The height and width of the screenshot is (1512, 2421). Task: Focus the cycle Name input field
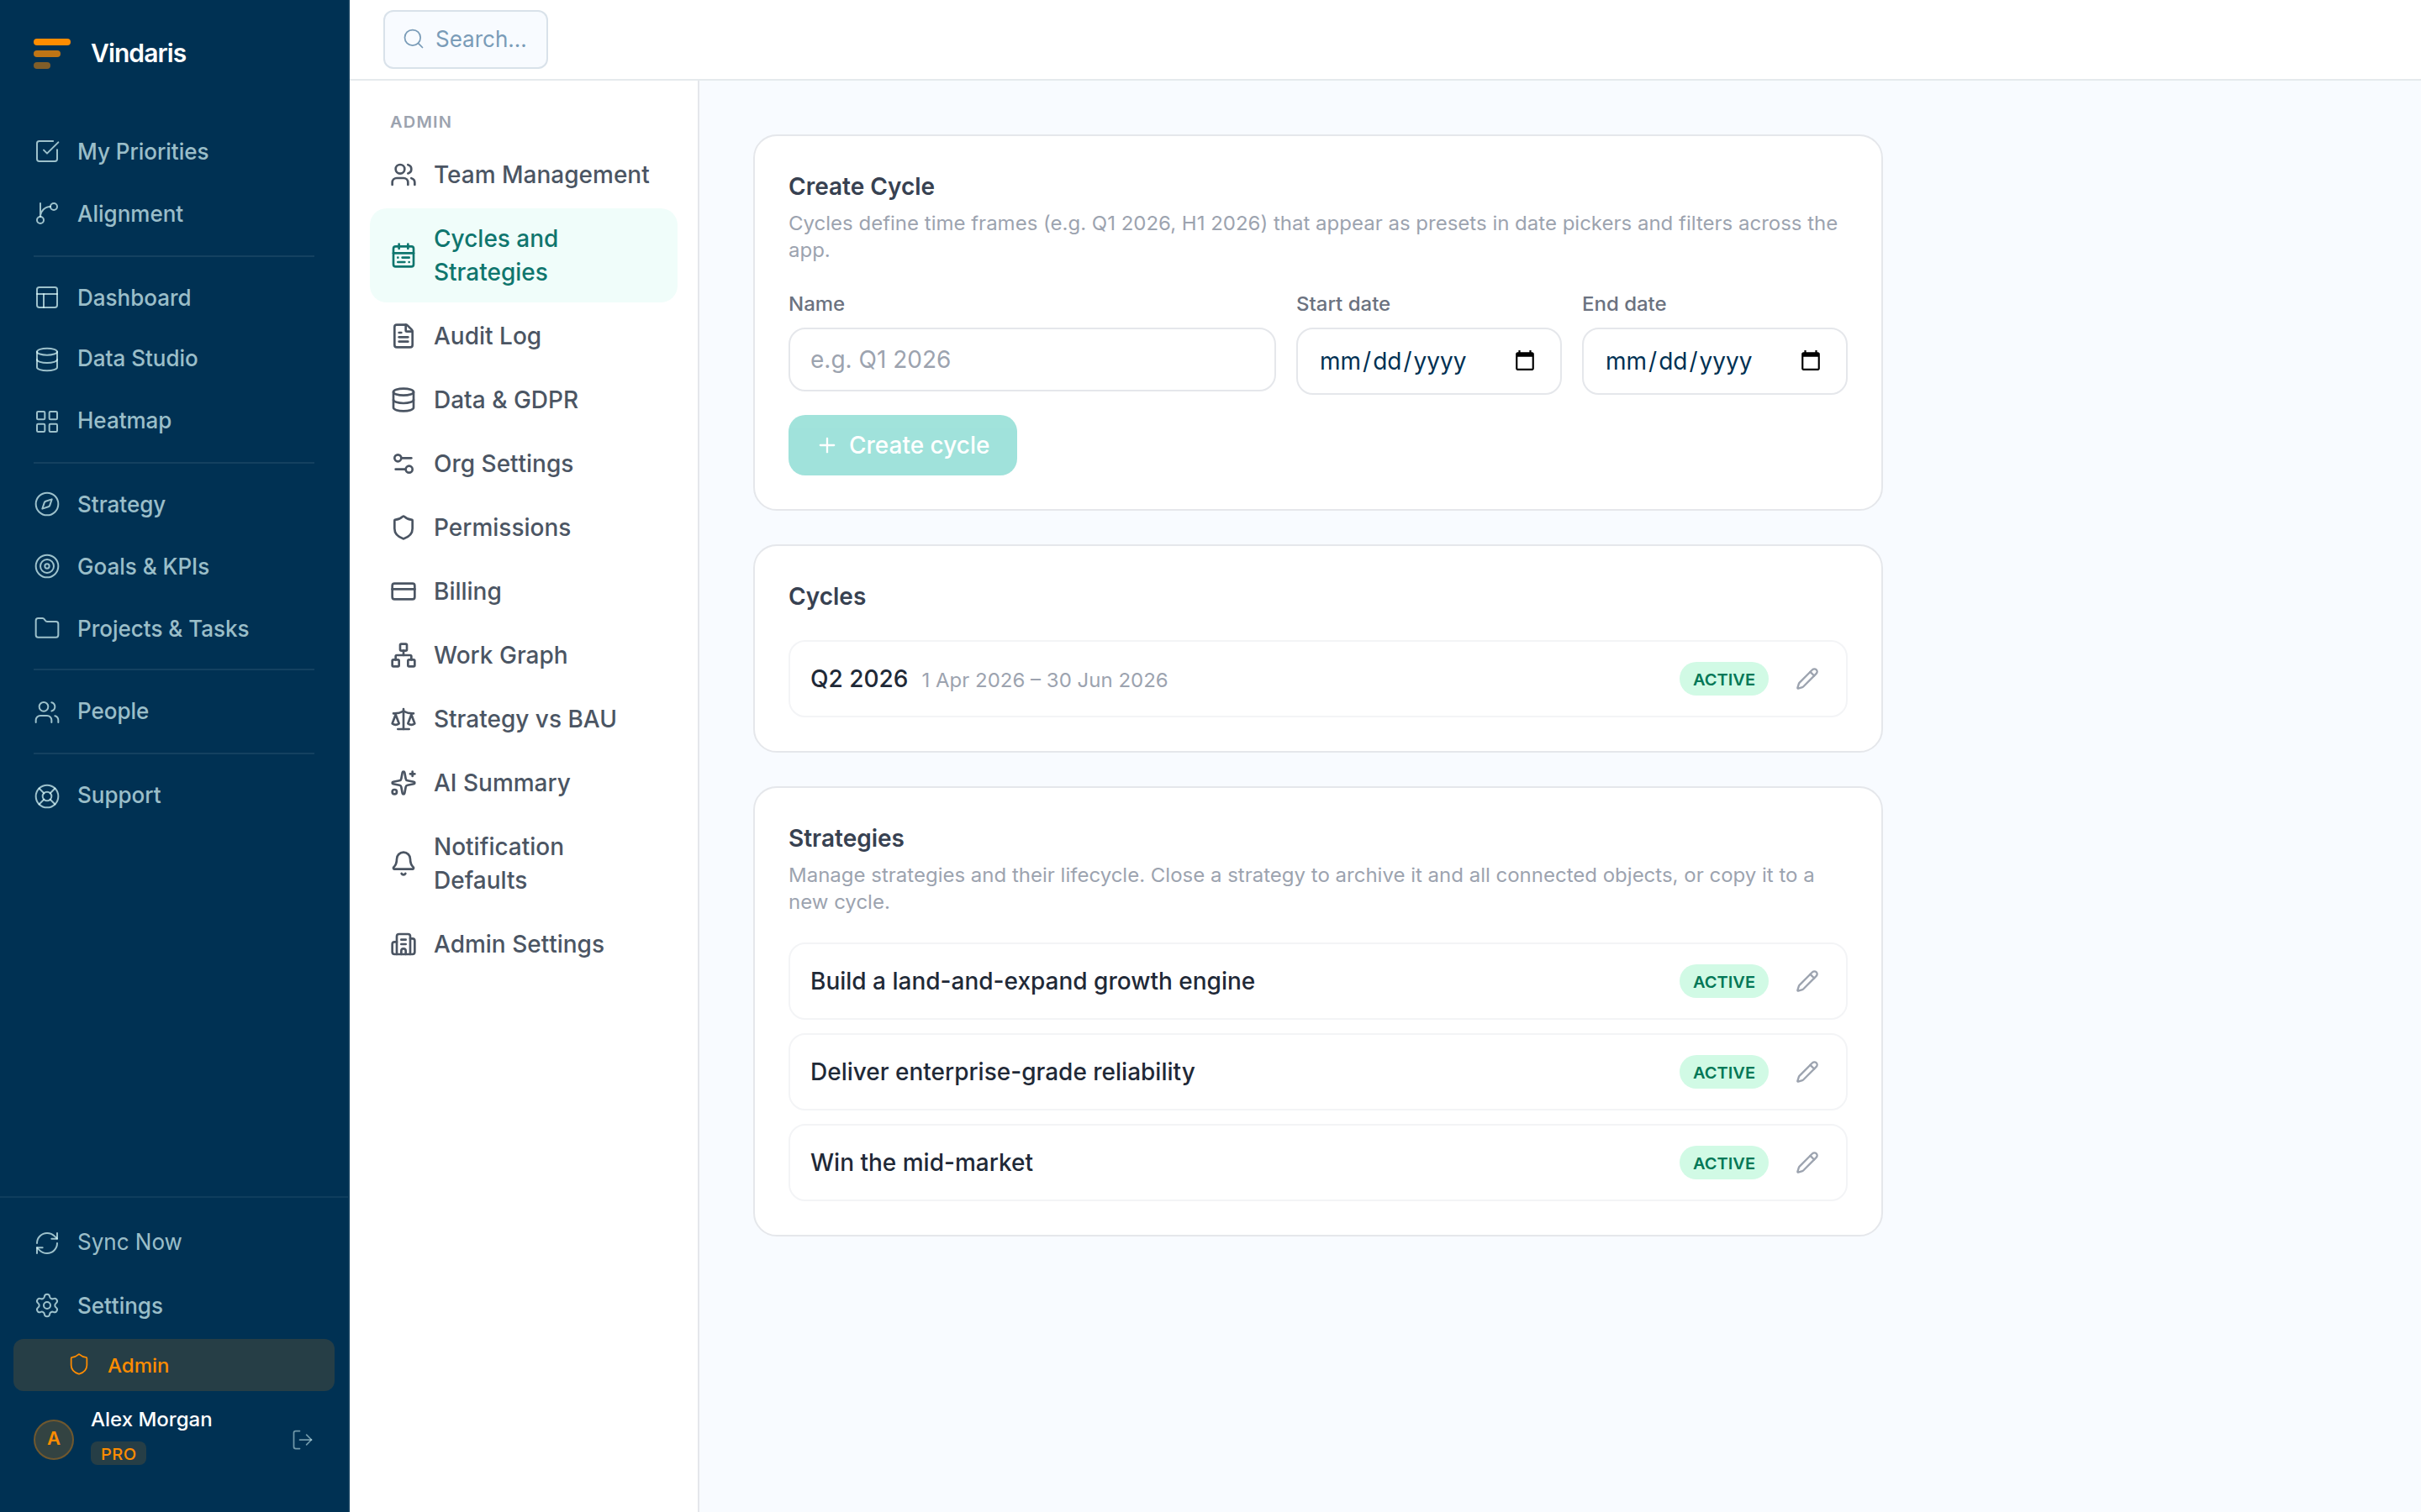(1031, 360)
